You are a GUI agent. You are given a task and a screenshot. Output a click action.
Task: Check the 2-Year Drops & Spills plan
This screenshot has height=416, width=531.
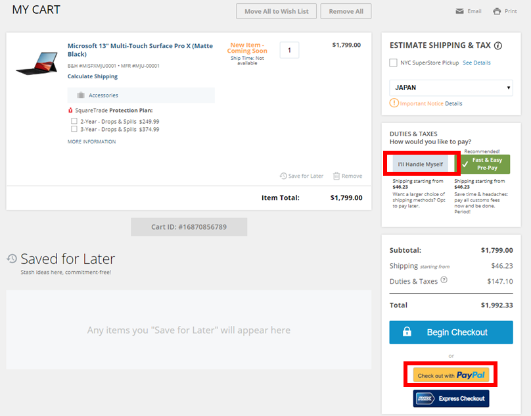(x=74, y=121)
